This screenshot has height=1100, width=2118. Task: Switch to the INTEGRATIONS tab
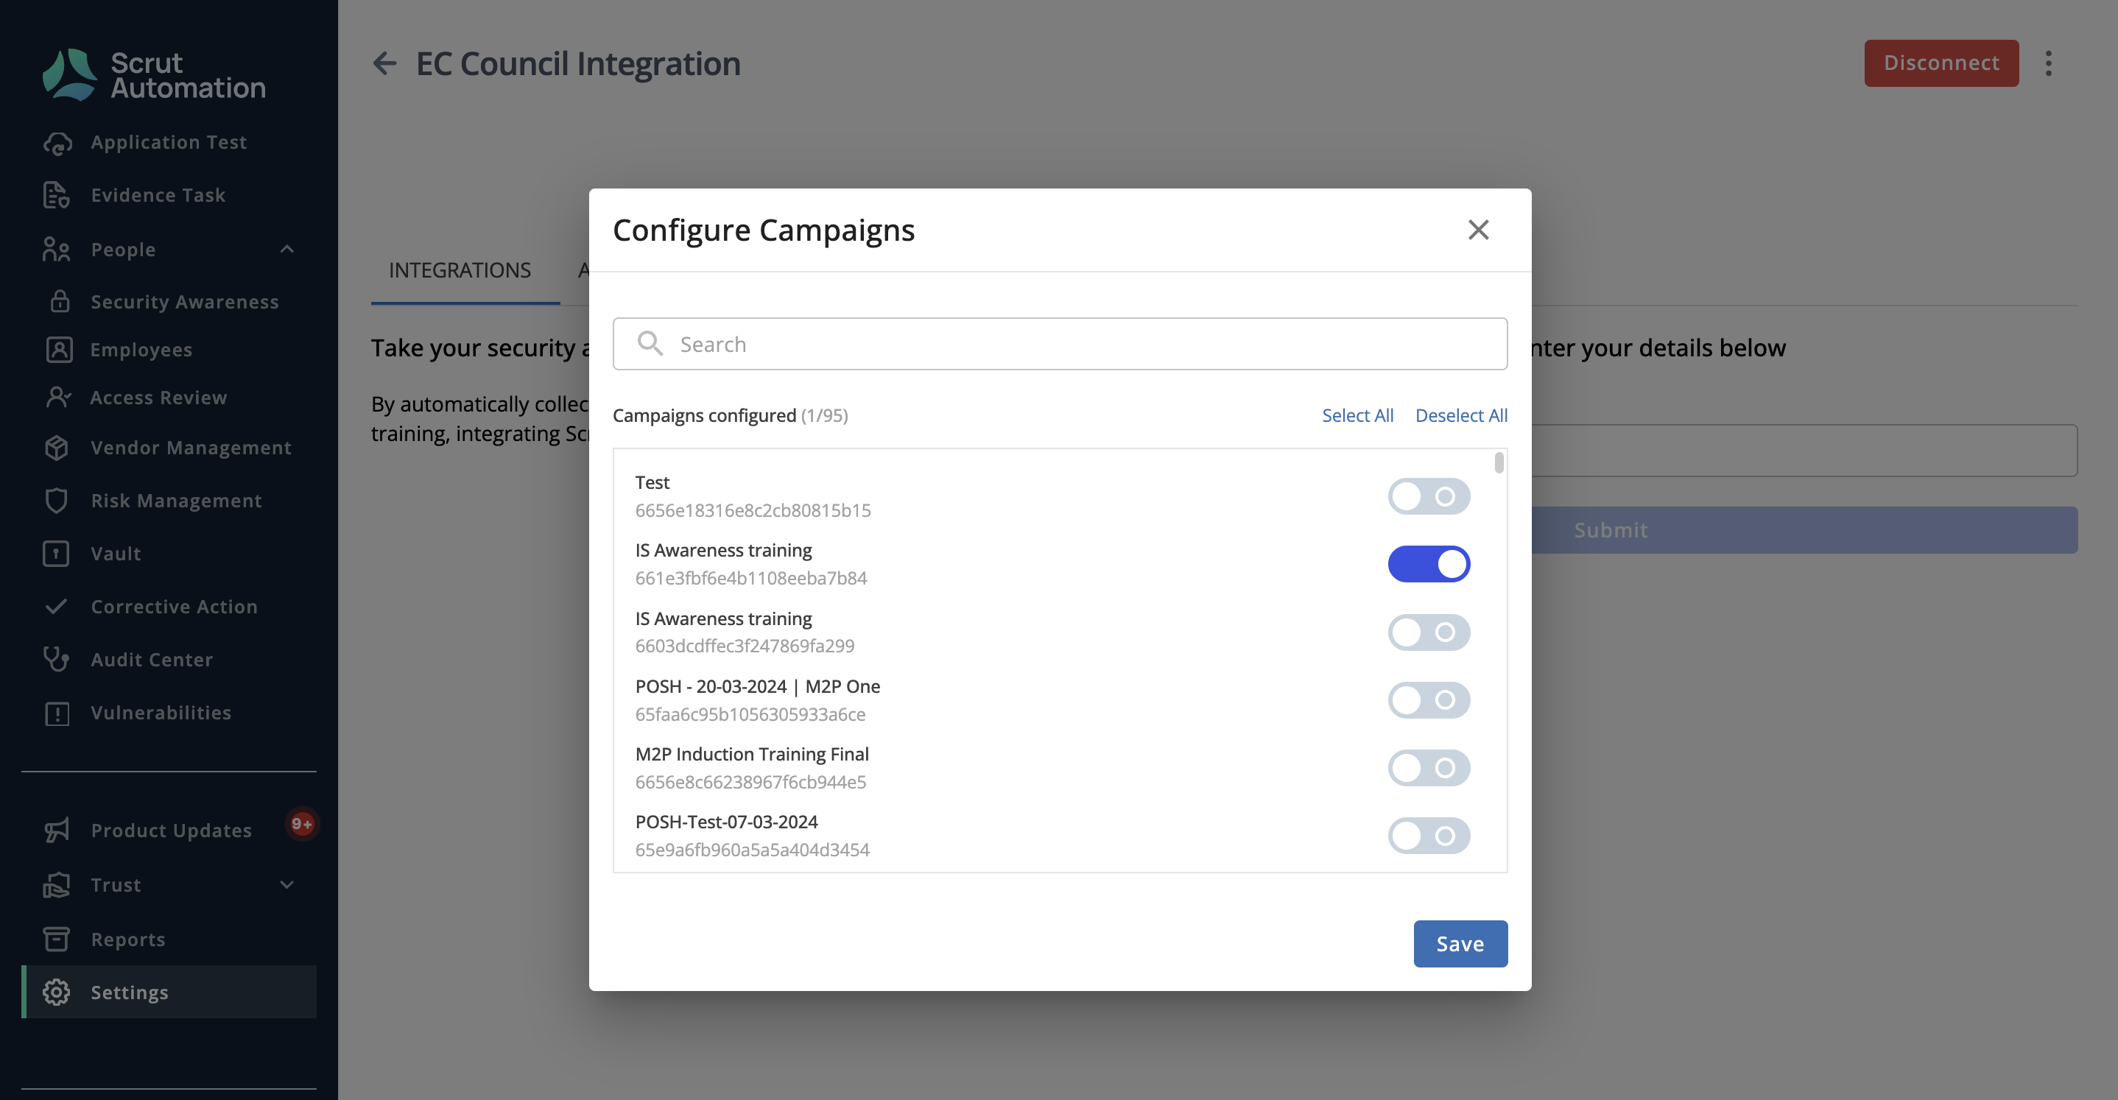[x=460, y=270]
